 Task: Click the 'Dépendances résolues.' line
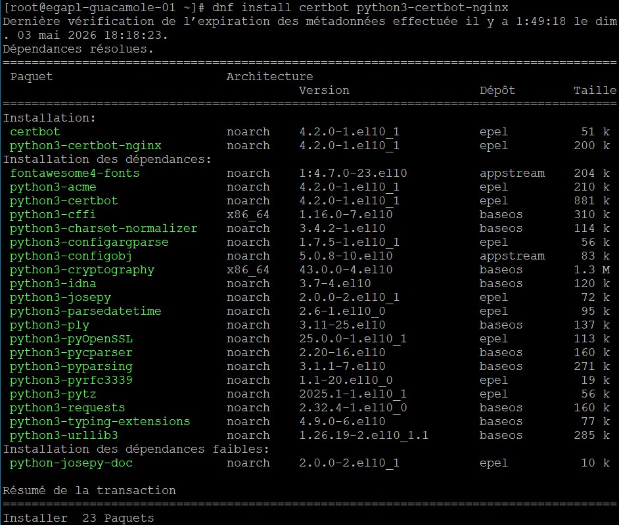click(x=78, y=49)
